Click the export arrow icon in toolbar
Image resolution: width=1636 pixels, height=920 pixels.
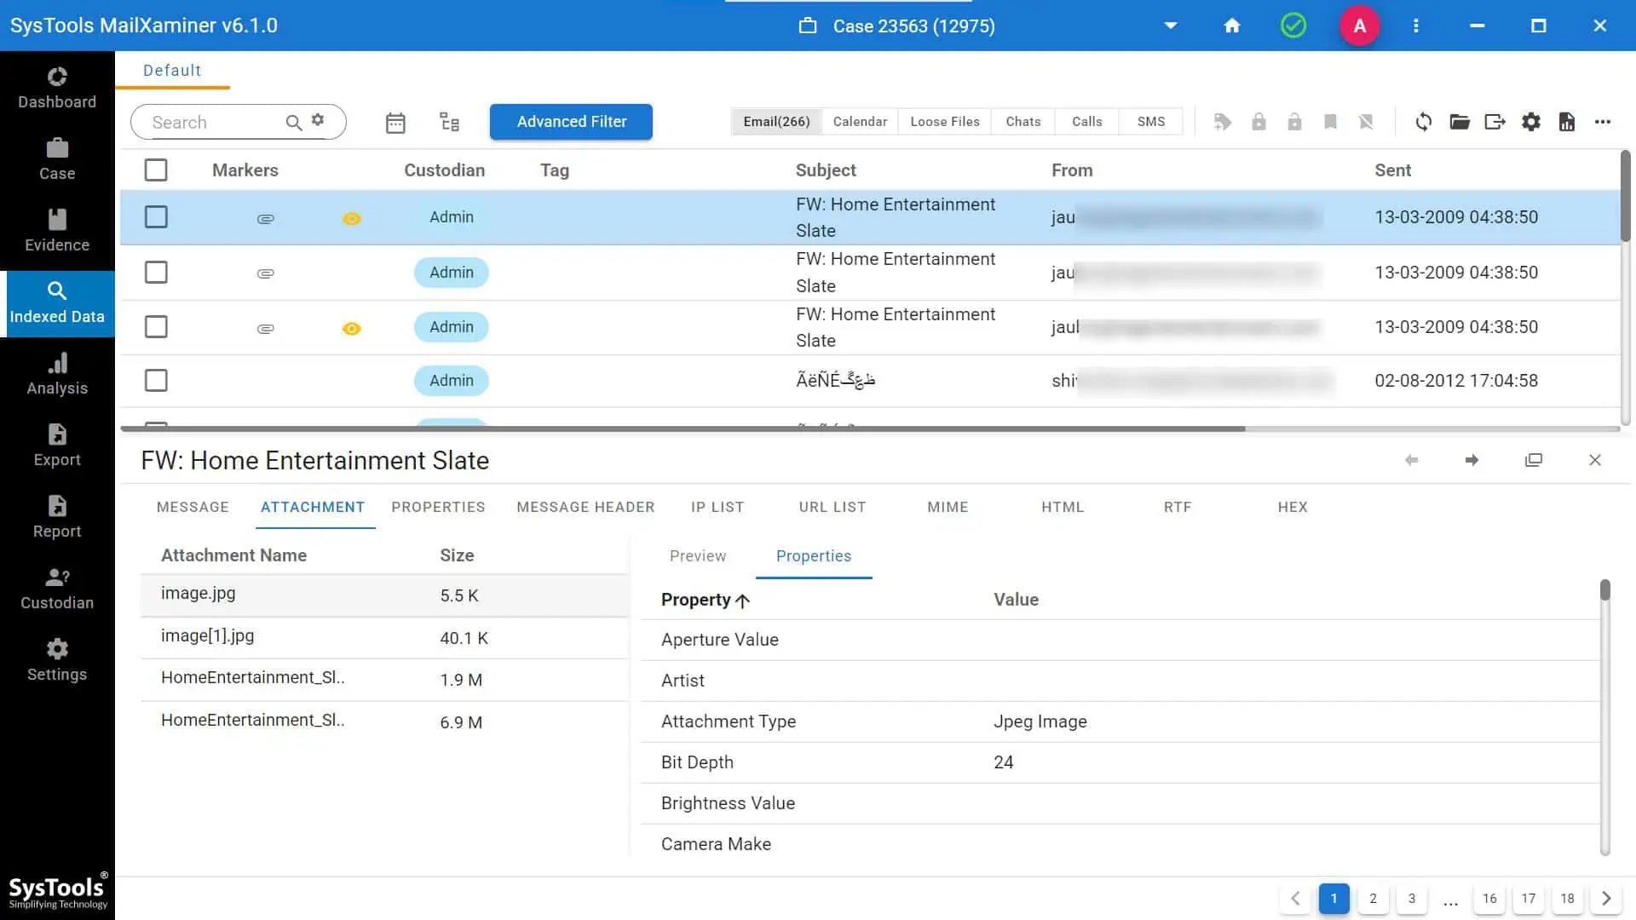(x=1495, y=122)
